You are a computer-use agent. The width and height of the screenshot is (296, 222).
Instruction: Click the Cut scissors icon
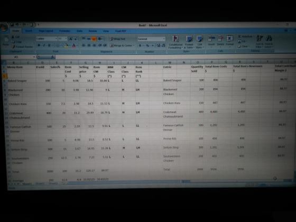[x=13, y=37]
